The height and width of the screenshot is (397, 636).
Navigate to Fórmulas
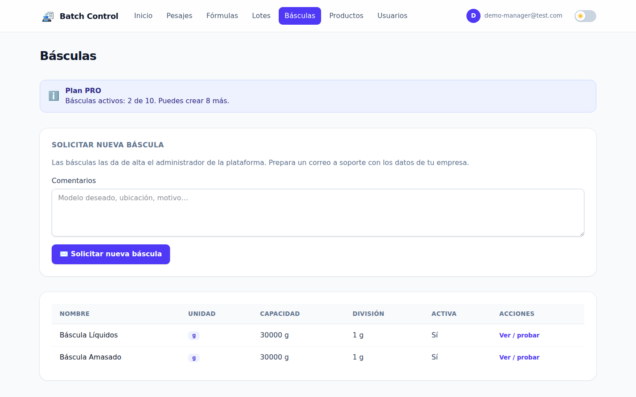coord(222,16)
